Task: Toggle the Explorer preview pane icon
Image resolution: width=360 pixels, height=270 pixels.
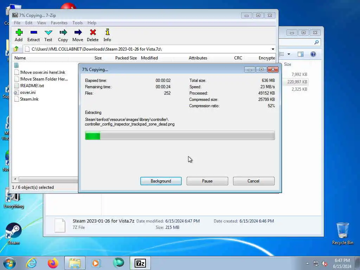Action: [301, 54]
